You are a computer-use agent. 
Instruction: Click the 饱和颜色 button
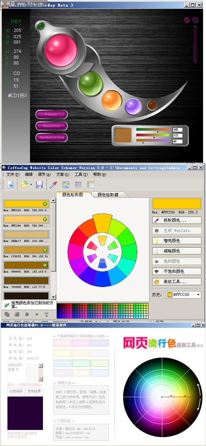pyautogui.click(x=177, y=261)
